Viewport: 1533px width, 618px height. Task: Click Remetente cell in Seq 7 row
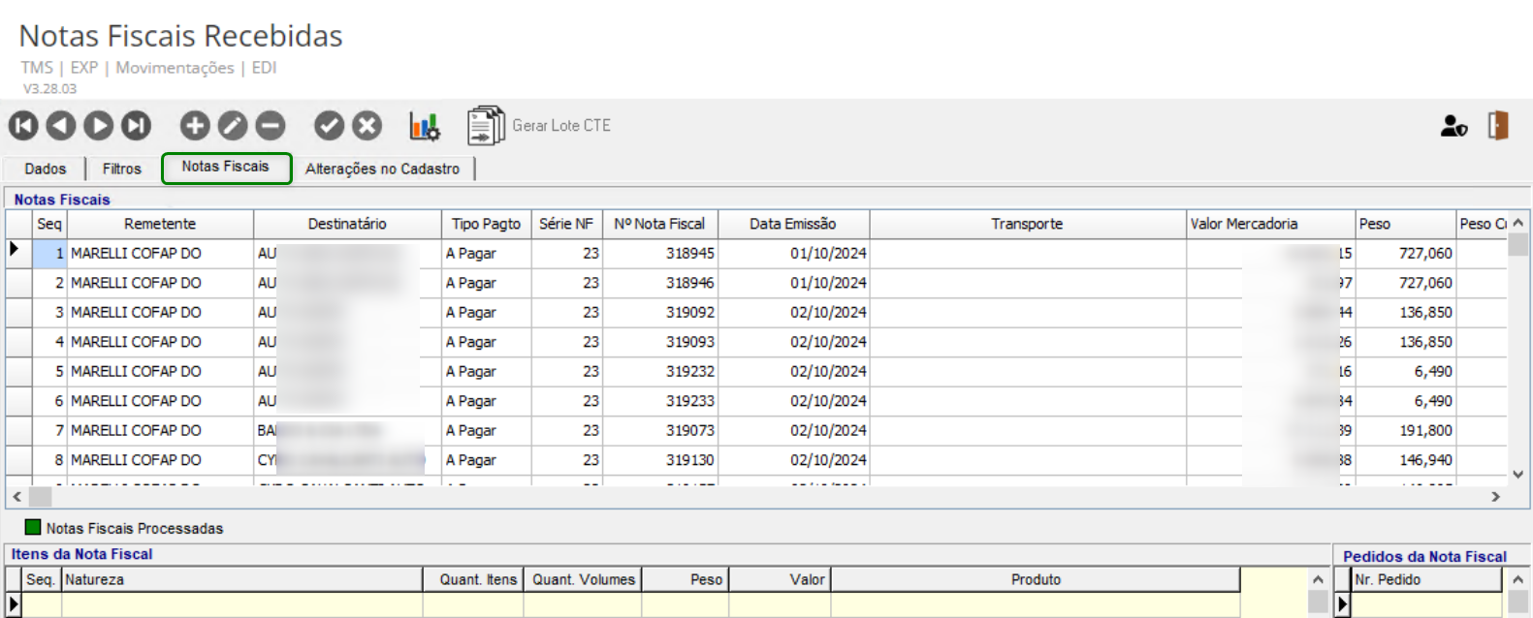(x=160, y=431)
